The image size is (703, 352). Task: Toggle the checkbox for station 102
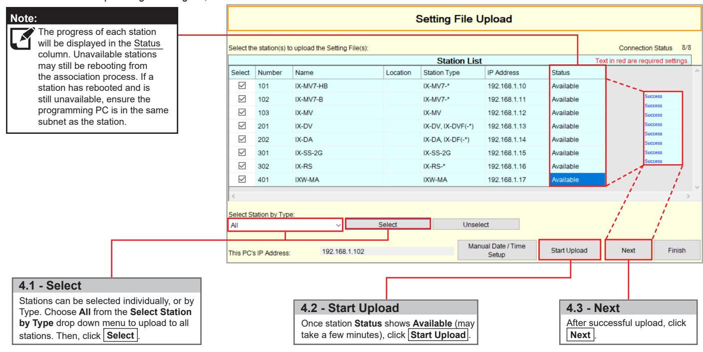coord(242,99)
